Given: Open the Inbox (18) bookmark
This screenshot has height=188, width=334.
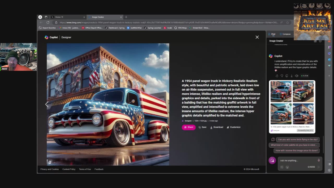Looking at the screenshot, I should [x=69, y=28].
